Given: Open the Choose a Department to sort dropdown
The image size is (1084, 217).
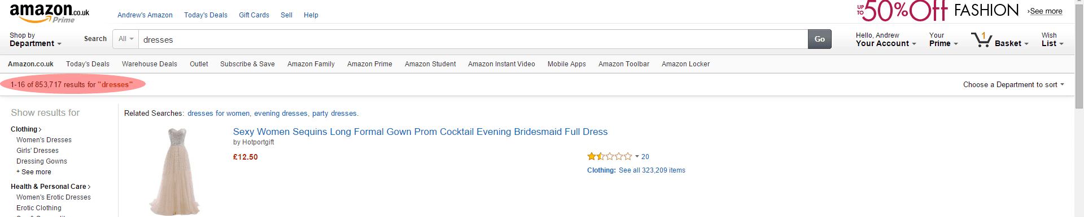Looking at the screenshot, I should click(x=1013, y=85).
